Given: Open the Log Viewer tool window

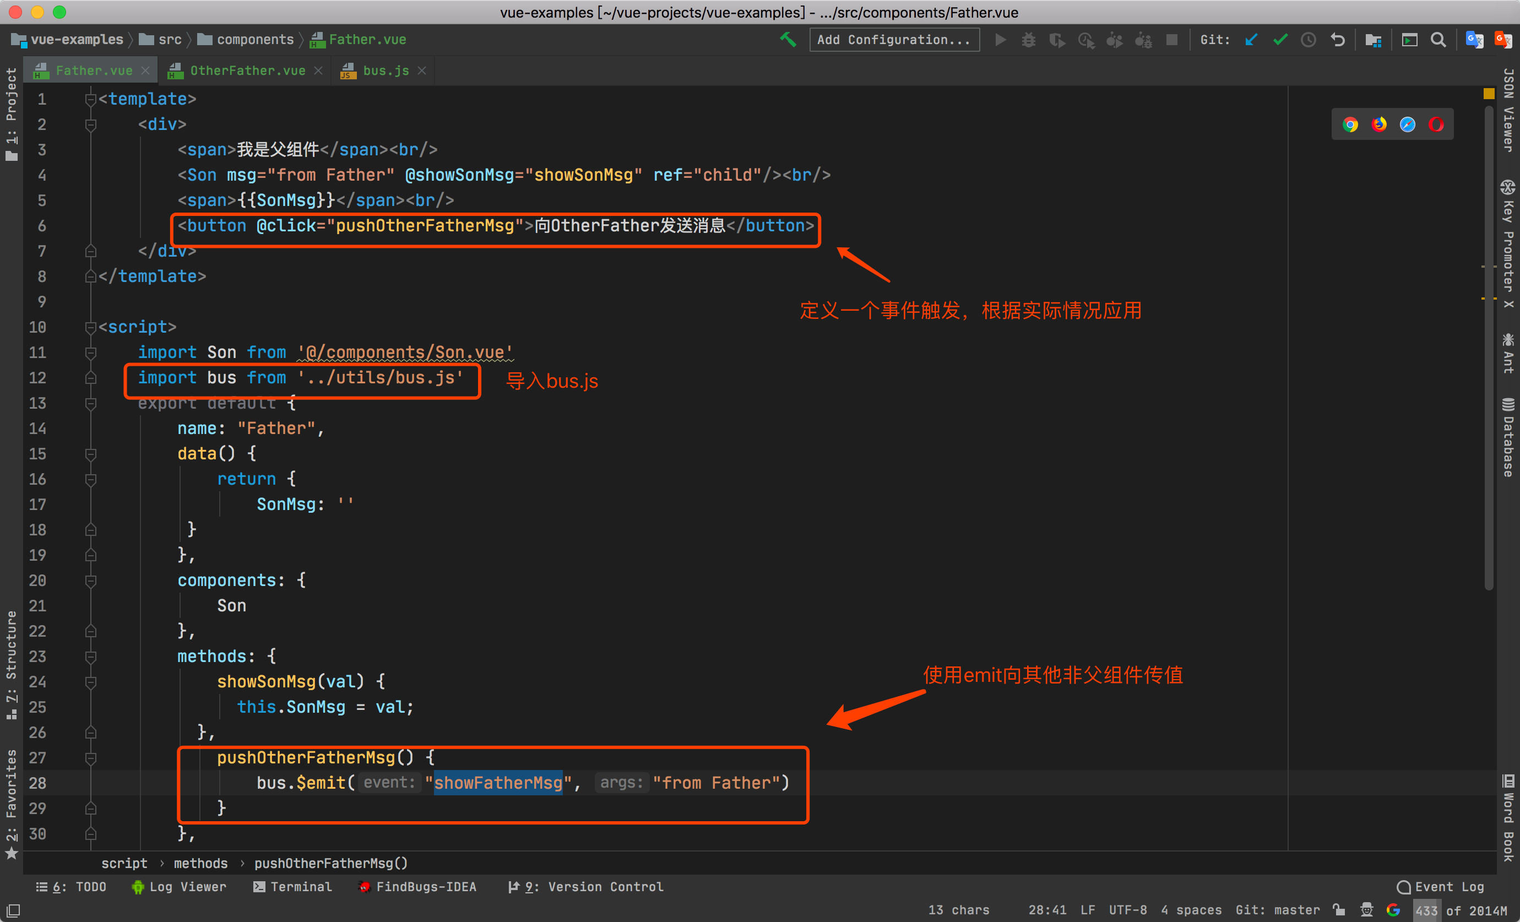Looking at the screenshot, I should click(x=179, y=887).
